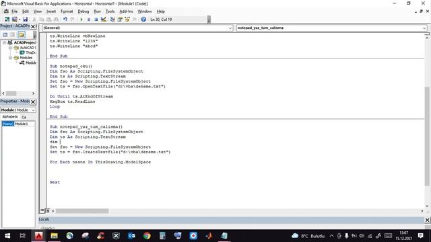Toggle Design Mode icon in toolbar
Image resolution: width=431 pixels, height=242 pixels.
(x=103, y=19)
